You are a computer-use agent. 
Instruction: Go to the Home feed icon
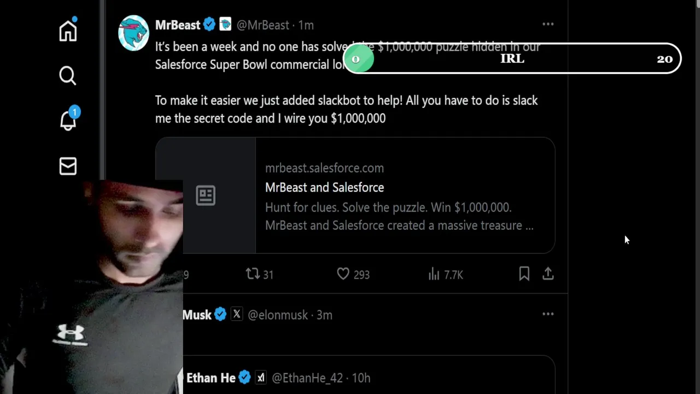(68, 31)
